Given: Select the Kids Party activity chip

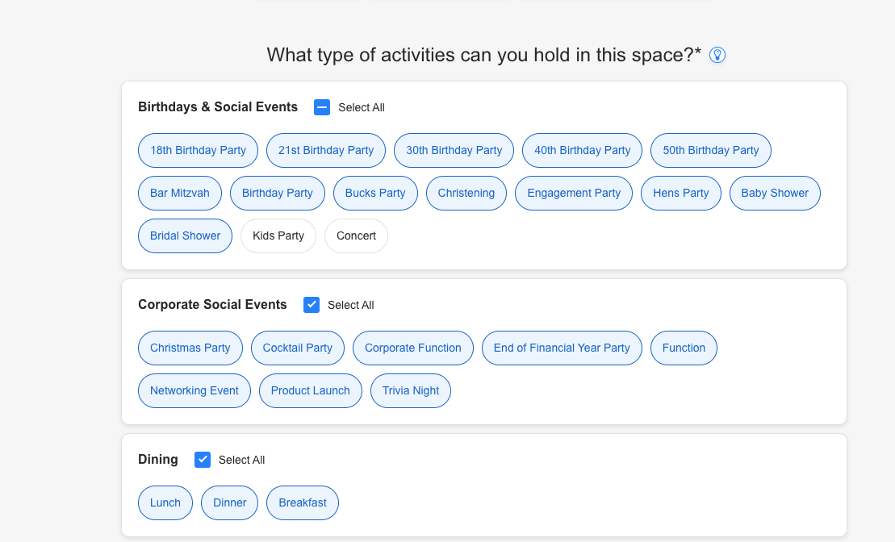Looking at the screenshot, I should [278, 236].
